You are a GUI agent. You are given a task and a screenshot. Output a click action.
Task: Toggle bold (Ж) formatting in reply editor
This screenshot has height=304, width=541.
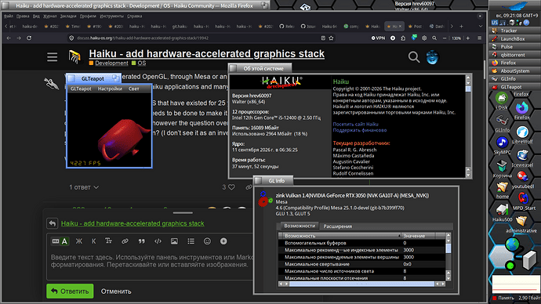coord(78,241)
